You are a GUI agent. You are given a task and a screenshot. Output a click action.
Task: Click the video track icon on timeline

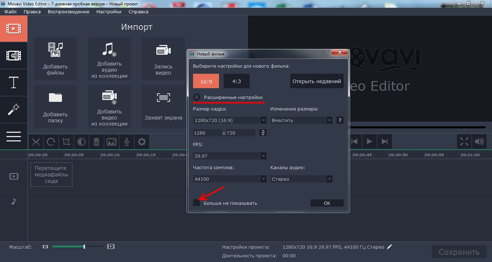(x=14, y=176)
